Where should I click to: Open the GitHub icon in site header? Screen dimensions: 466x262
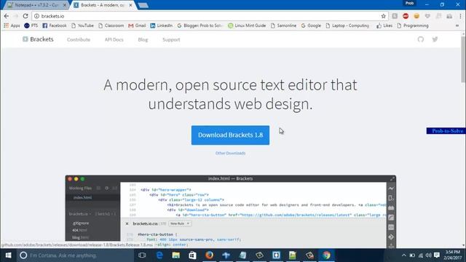coord(421,39)
